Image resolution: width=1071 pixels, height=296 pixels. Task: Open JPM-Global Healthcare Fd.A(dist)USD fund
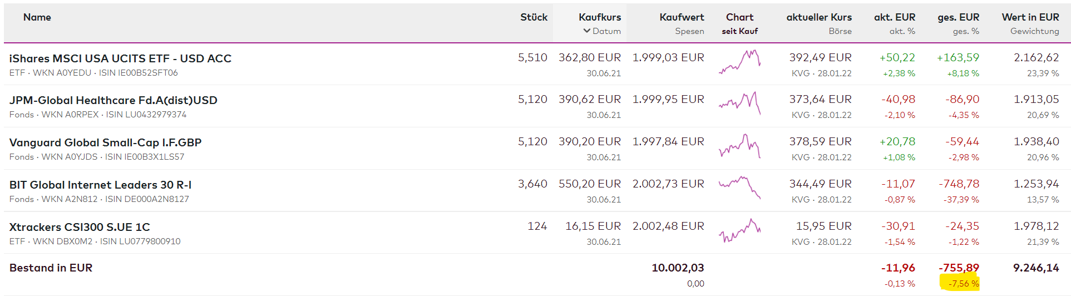(x=113, y=100)
